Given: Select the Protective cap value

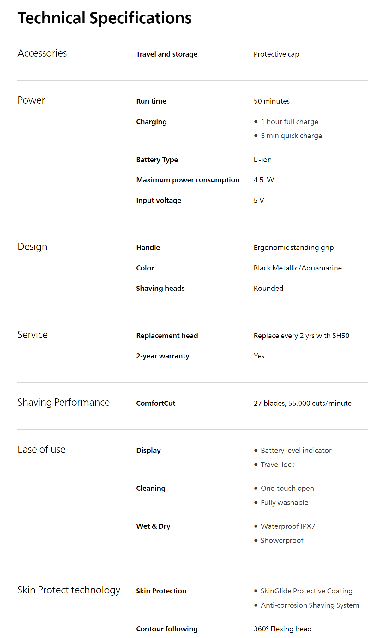Looking at the screenshot, I should (x=276, y=54).
